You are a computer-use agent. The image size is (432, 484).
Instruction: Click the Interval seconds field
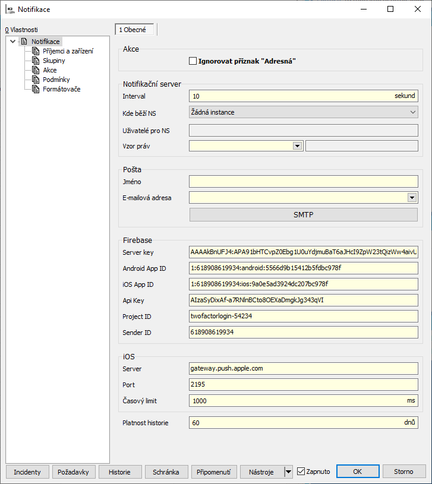[304, 96]
